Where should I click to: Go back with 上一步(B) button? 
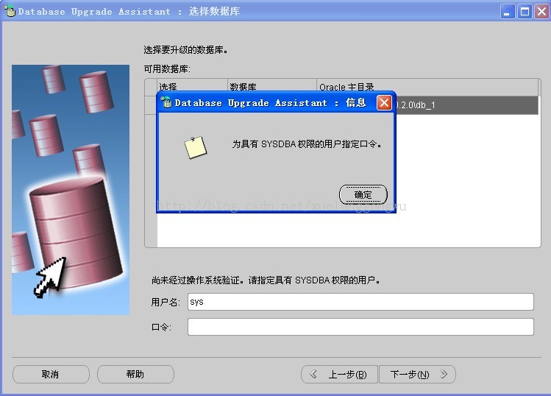[339, 374]
